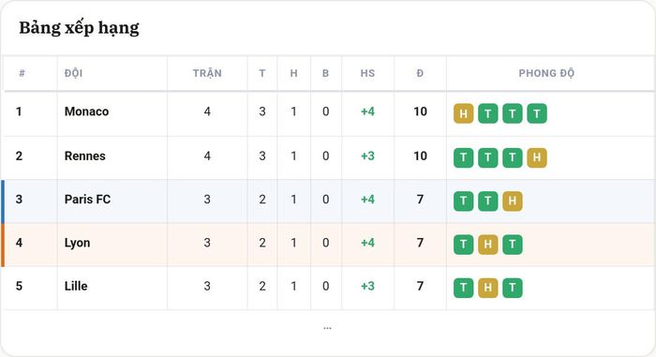Image resolution: width=656 pixels, height=357 pixels.
Task: Click Rennes' first green T form badge
Action: (463, 157)
